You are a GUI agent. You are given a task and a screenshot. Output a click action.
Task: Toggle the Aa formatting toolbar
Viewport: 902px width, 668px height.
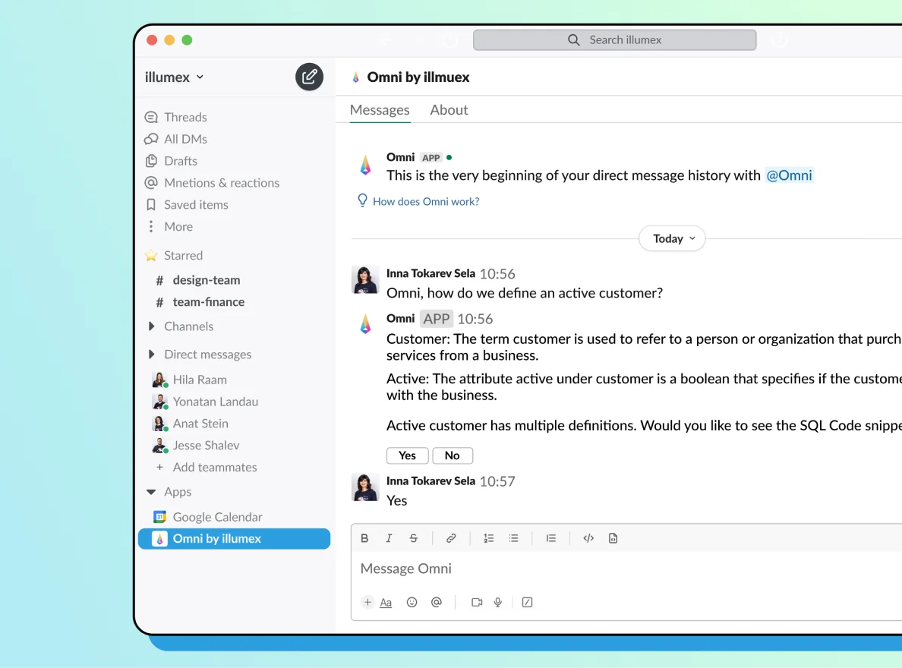coord(386,603)
